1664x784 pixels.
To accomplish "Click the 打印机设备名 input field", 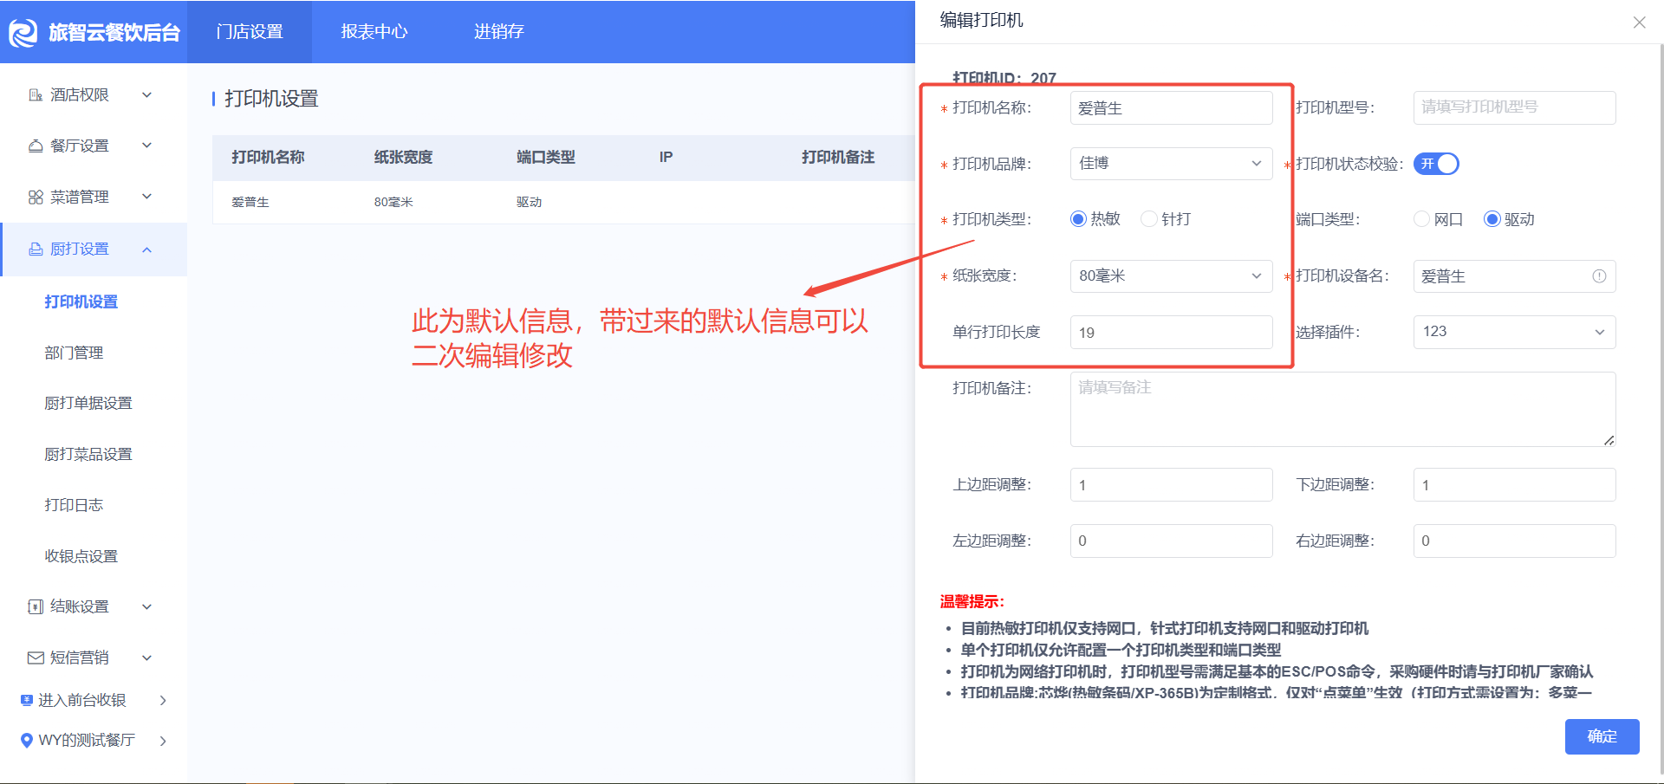I will [1514, 276].
